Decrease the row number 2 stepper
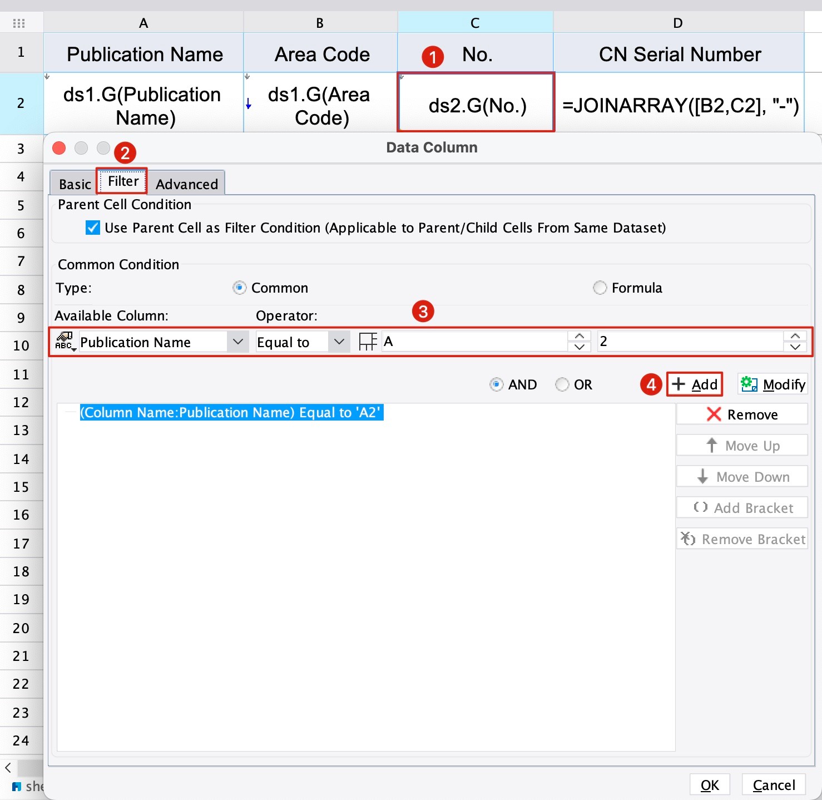The width and height of the screenshot is (822, 800). tap(795, 347)
